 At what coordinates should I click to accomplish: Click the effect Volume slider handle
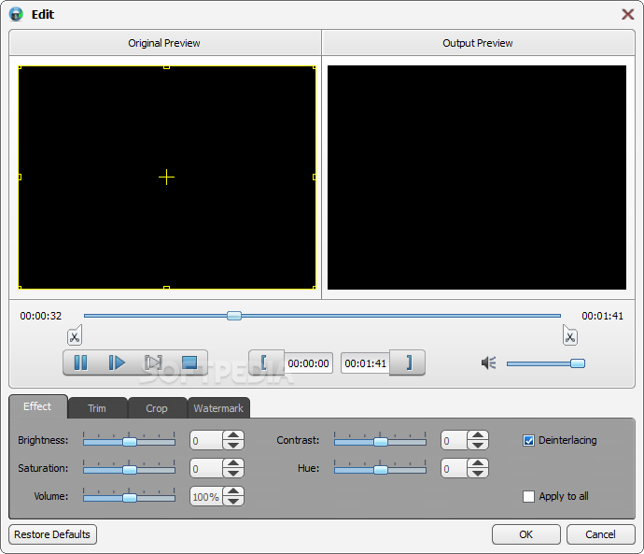point(130,498)
